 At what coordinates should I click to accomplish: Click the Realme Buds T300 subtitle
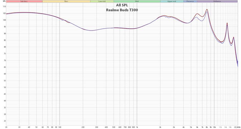click(x=122, y=10)
